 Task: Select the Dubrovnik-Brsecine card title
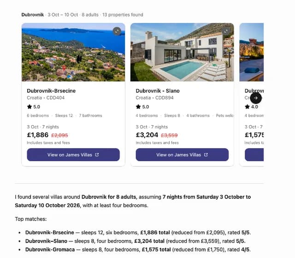tap(51, 91)
